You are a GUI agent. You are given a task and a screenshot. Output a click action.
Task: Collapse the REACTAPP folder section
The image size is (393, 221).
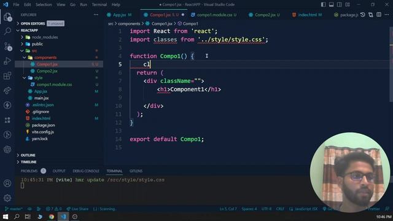pos(29,30)
